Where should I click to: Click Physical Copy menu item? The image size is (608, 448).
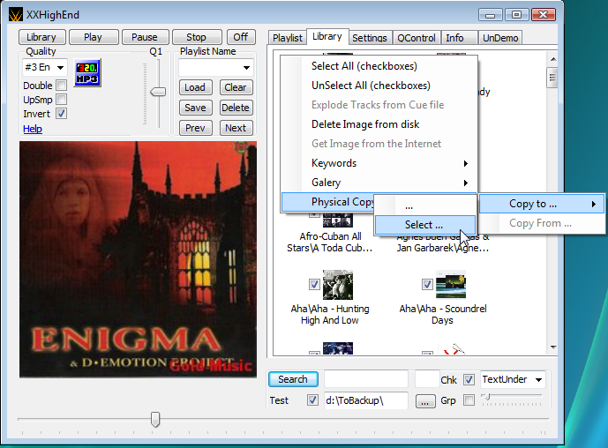point(328,202)
